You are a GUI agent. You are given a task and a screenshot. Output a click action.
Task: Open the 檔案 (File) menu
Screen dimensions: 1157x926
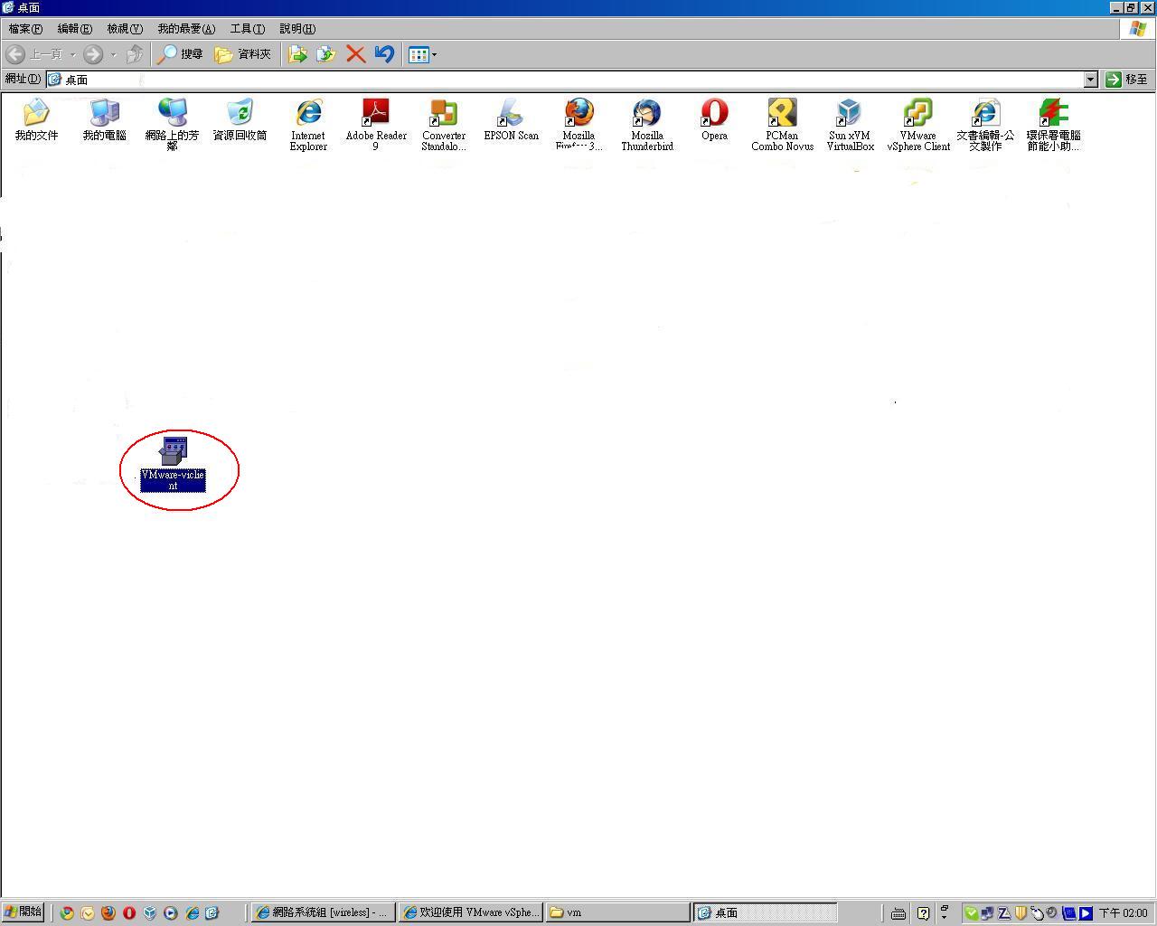[25, 29]
